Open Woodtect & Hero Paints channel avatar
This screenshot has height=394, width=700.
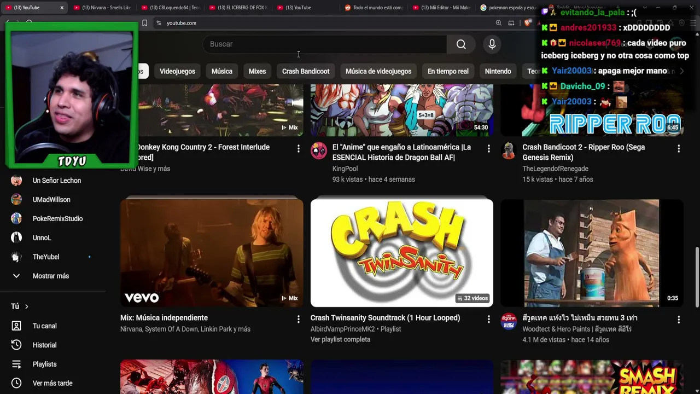[509, 321]
